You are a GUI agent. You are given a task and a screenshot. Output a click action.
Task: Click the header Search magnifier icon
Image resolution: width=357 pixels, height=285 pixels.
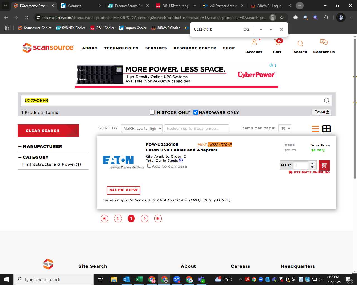[x=300, y=43]
